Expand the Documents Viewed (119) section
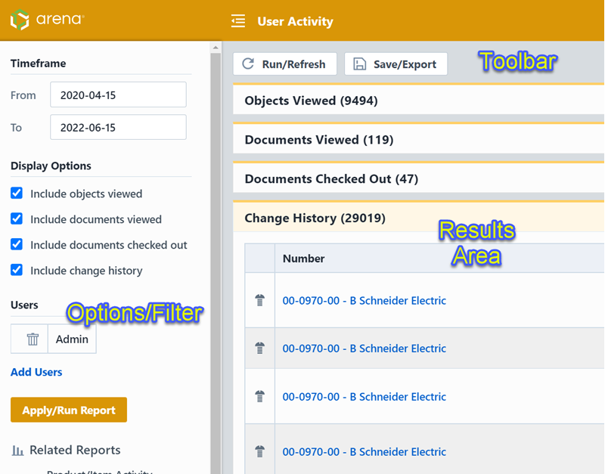Image resolution: width=605 pixels, height=474 pixels. 419,140
